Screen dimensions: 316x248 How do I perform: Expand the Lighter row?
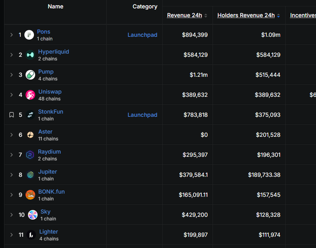point(12,235)
